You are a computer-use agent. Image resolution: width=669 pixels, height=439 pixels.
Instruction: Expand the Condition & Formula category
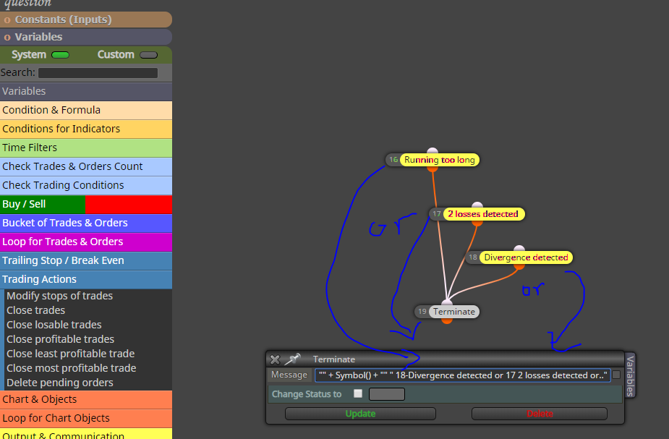[x=86, y=110]
